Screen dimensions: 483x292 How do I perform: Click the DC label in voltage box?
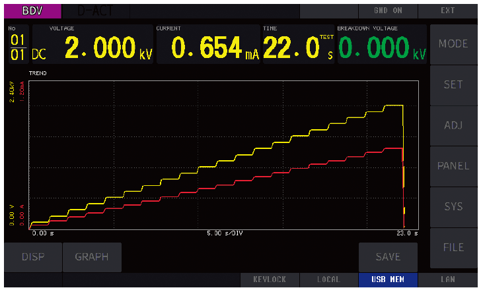[39, 55]
